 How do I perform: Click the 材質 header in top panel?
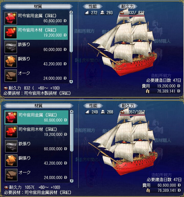tap(38, 6)
